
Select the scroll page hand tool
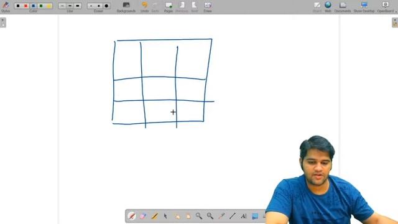[188, 216]
